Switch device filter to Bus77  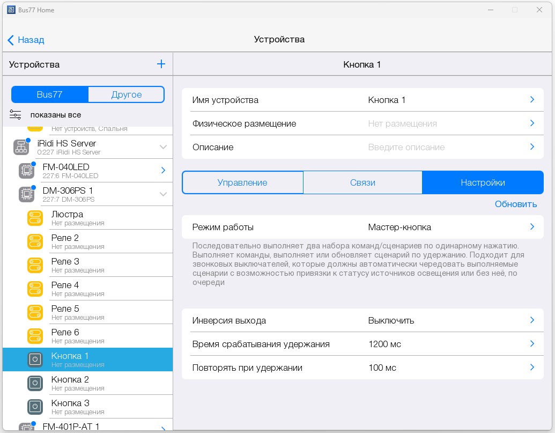50,94
